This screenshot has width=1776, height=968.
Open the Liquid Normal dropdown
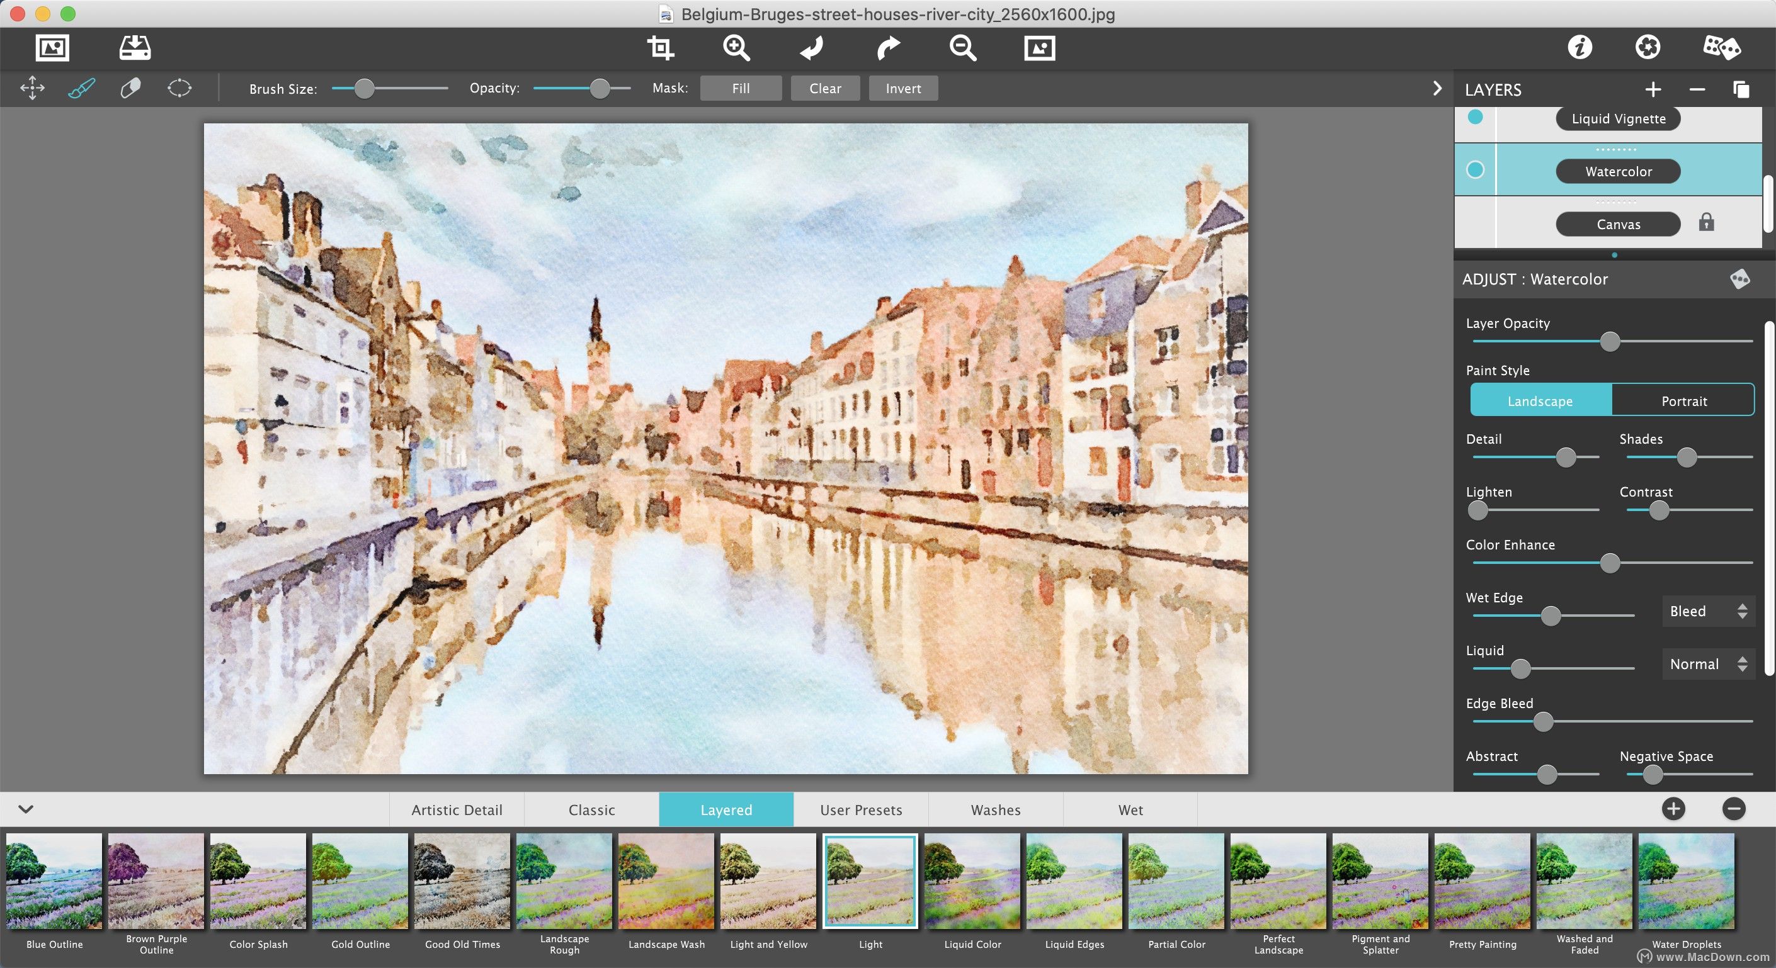click(x=1709, y=664)
